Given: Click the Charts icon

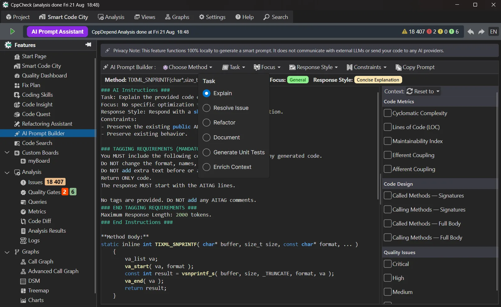Looking at the screenshot, I should (x=23, y=300).
